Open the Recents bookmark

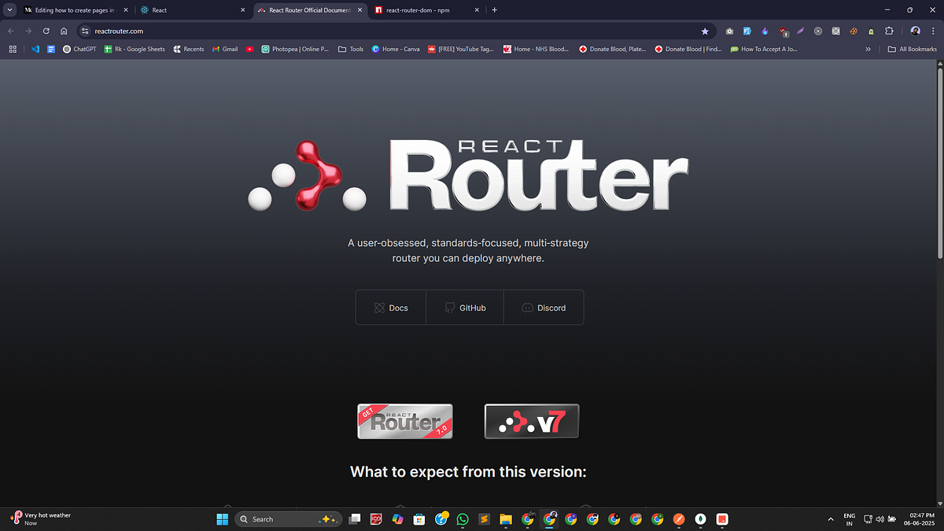tap(188, 49)
